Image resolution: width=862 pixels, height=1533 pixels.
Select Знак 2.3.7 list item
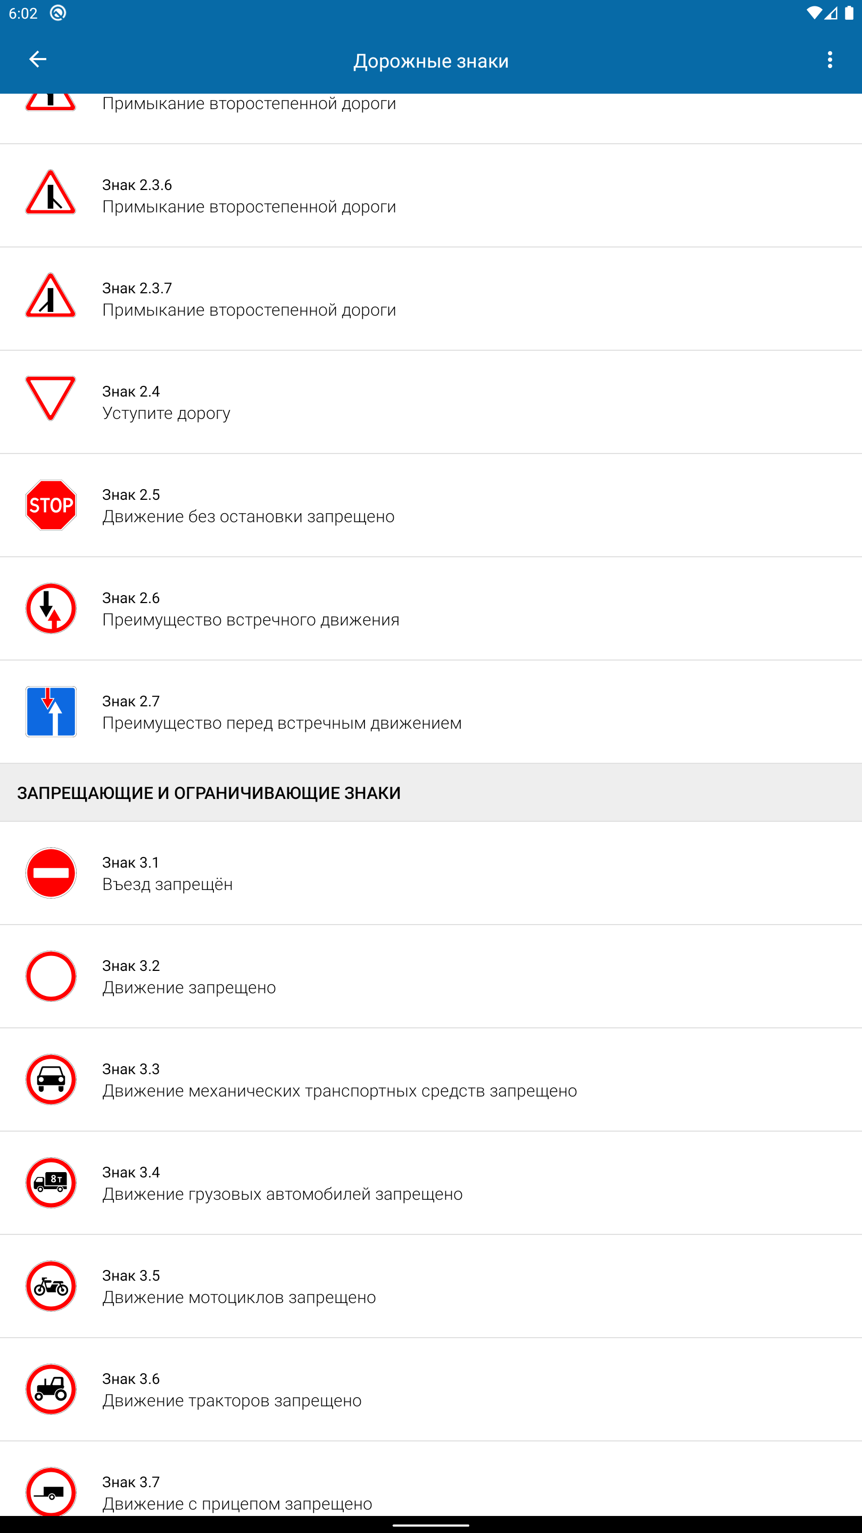[430, 299]
